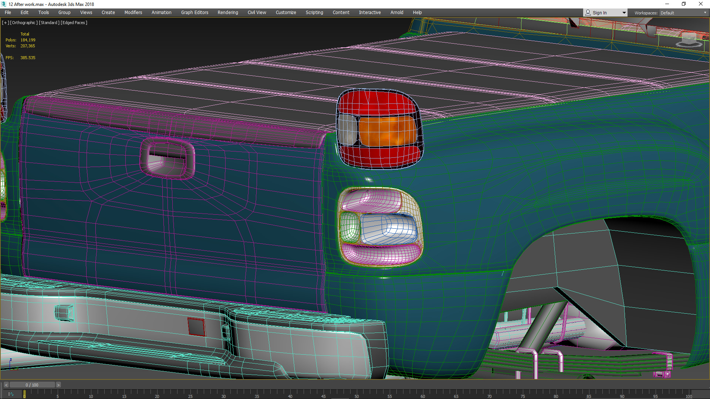Click the 0 / 100 time slider
Image resolution: width=710 pixels, height=399 pixels.
pos(32,385)
